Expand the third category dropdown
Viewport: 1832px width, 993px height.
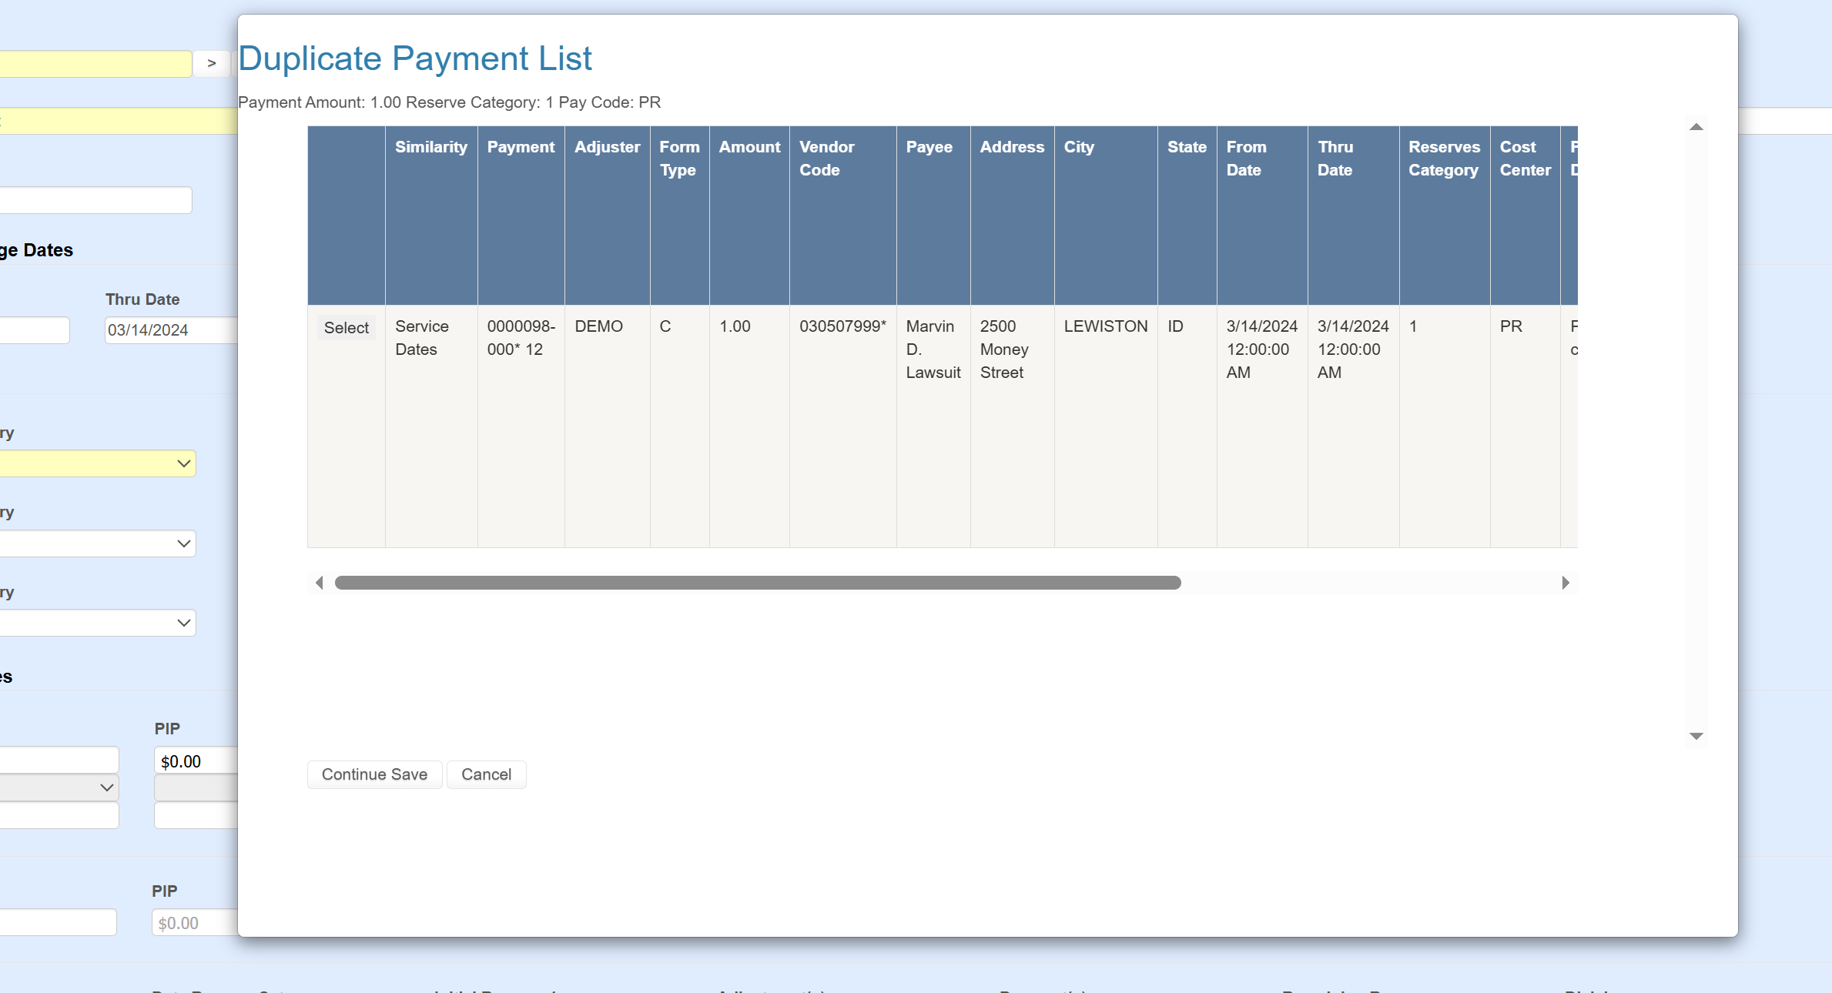click(x=98, y=623)
